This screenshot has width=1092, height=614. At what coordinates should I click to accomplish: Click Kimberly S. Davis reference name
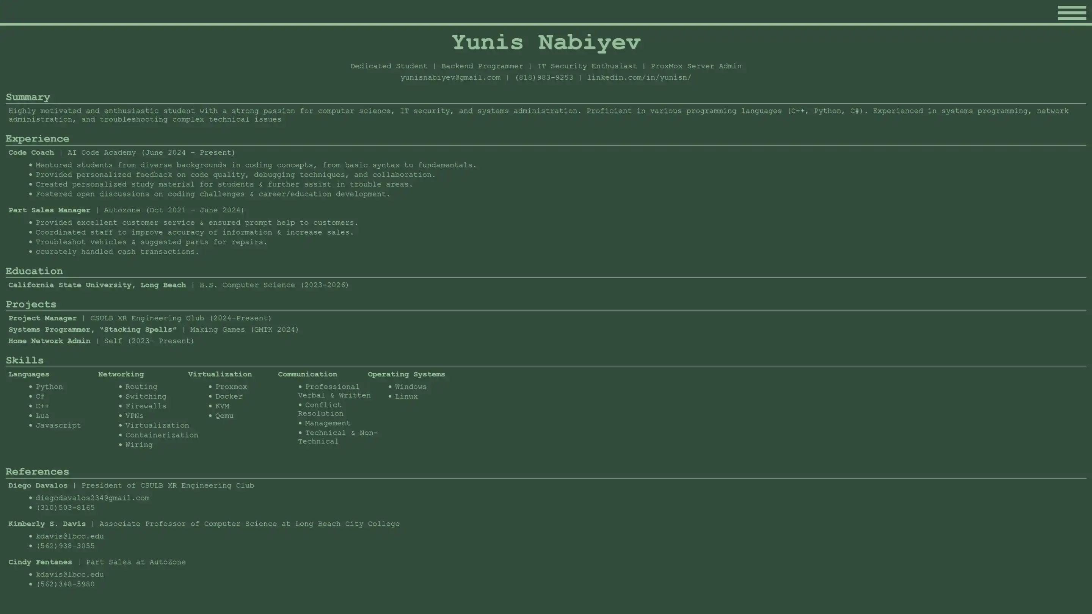[x=47, y=524]
